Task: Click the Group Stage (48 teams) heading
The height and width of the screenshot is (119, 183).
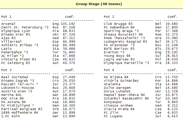Action: (x=99, y=4)
